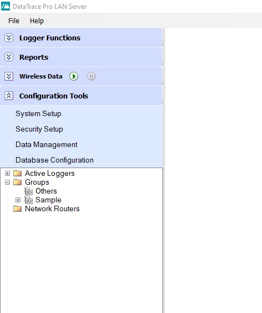Expand the Reports section chevron
This screenshot has height=313, width=262.
point(9,57)
